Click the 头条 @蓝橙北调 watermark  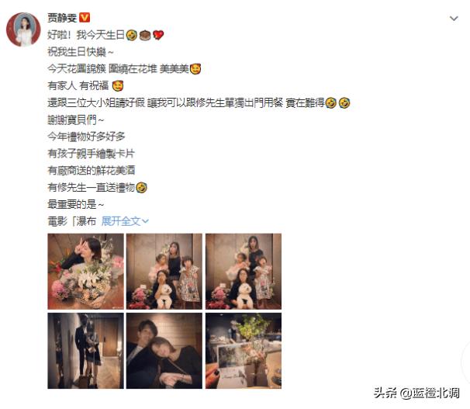point(416,393)
